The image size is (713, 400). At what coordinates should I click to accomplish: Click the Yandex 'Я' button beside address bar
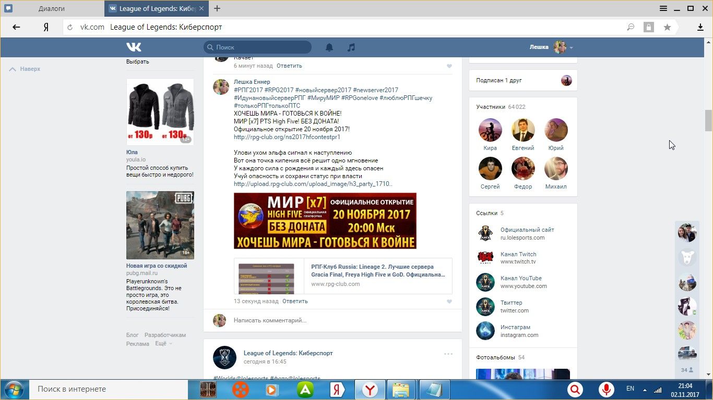click(x=46, y=27)
